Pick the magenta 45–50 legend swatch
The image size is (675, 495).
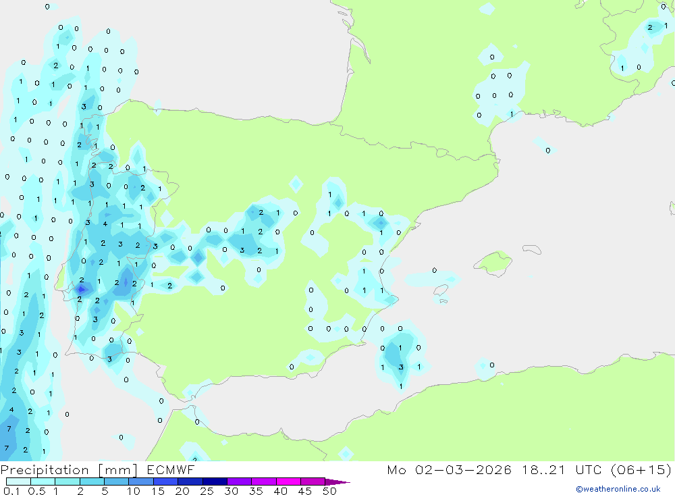(313, 482)
